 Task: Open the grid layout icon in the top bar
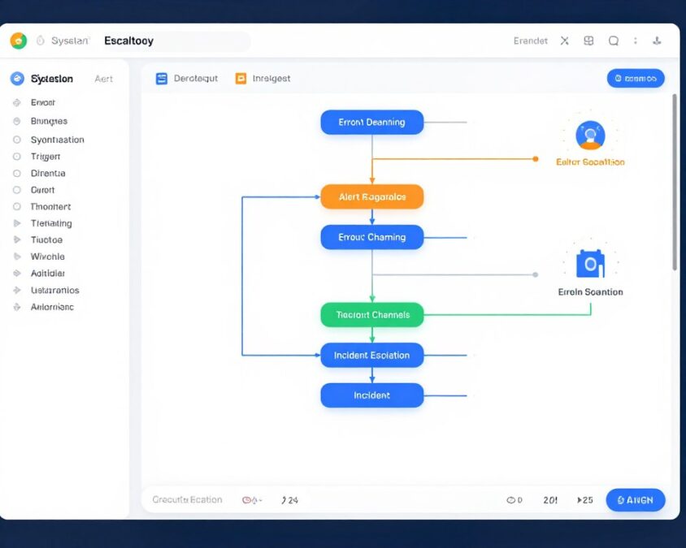coord(588,40)
